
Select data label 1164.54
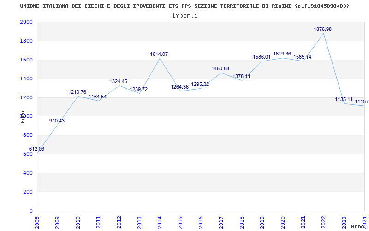click(98, 97)
